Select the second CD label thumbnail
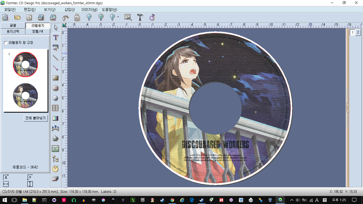363x204 pixels. coord(25,96)
